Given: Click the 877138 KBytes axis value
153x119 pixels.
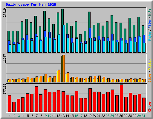Looking at the screenshot, I should click(4, 89).
